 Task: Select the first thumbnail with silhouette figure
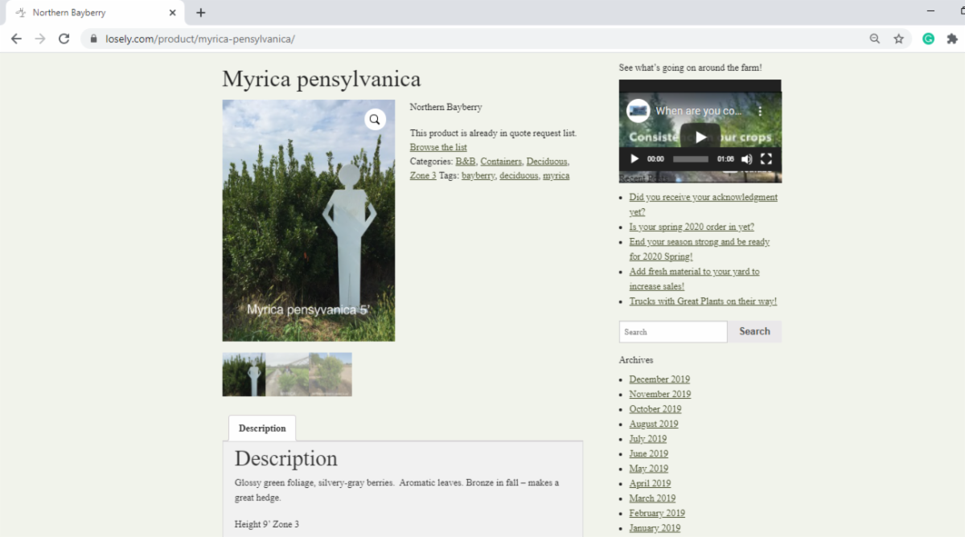point(244,375)
